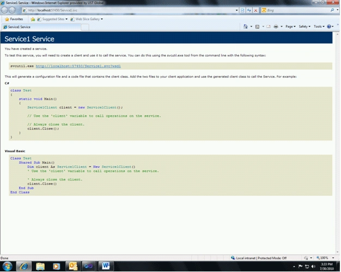Follow the Service1.svc?wsdl link
Viewport: 341px width, 272px height.
coord(78,66)
